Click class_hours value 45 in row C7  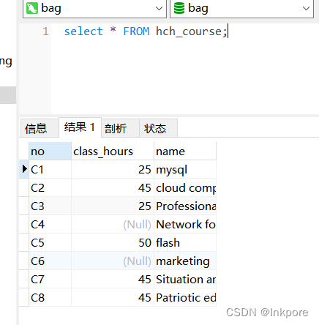[x=113, y=279]
